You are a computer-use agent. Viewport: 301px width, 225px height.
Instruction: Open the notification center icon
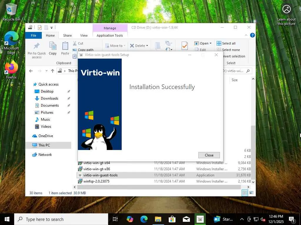[292, 219]
